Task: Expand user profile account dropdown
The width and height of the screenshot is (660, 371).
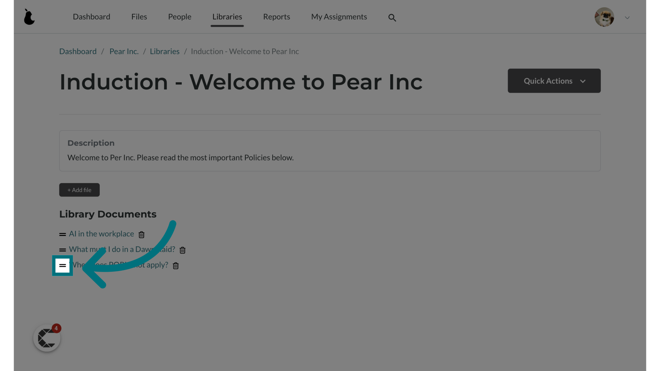Action: (x=627, y=16)
